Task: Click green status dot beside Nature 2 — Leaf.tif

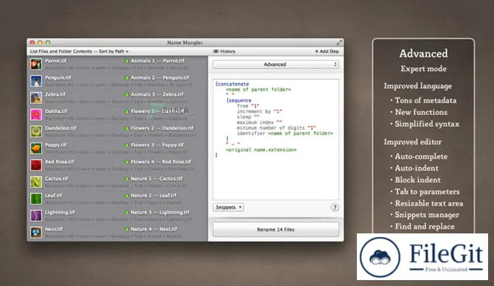Action: [x=126, y=196]
